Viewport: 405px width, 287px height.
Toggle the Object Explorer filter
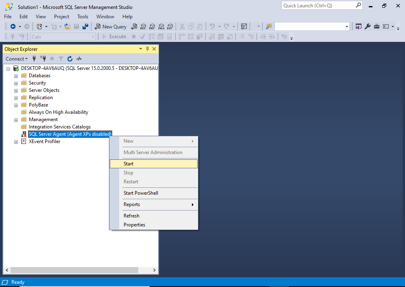pyautogui.click(x=61, y=59)
